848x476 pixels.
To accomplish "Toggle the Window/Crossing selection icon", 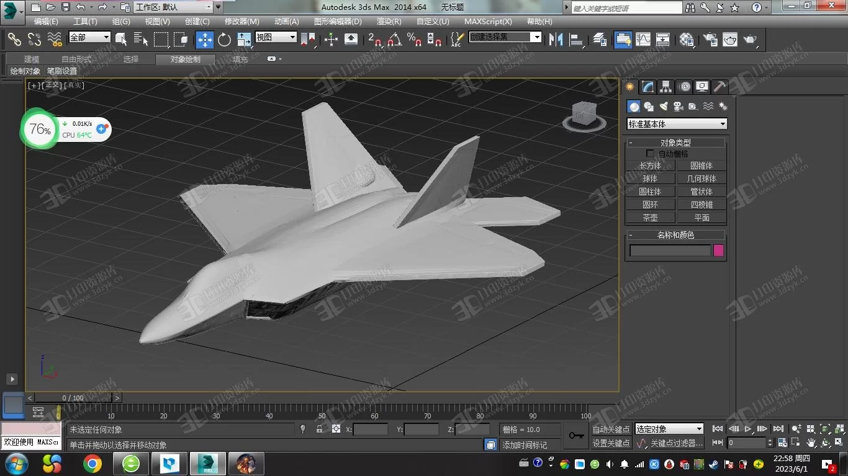I will point(181,40).
